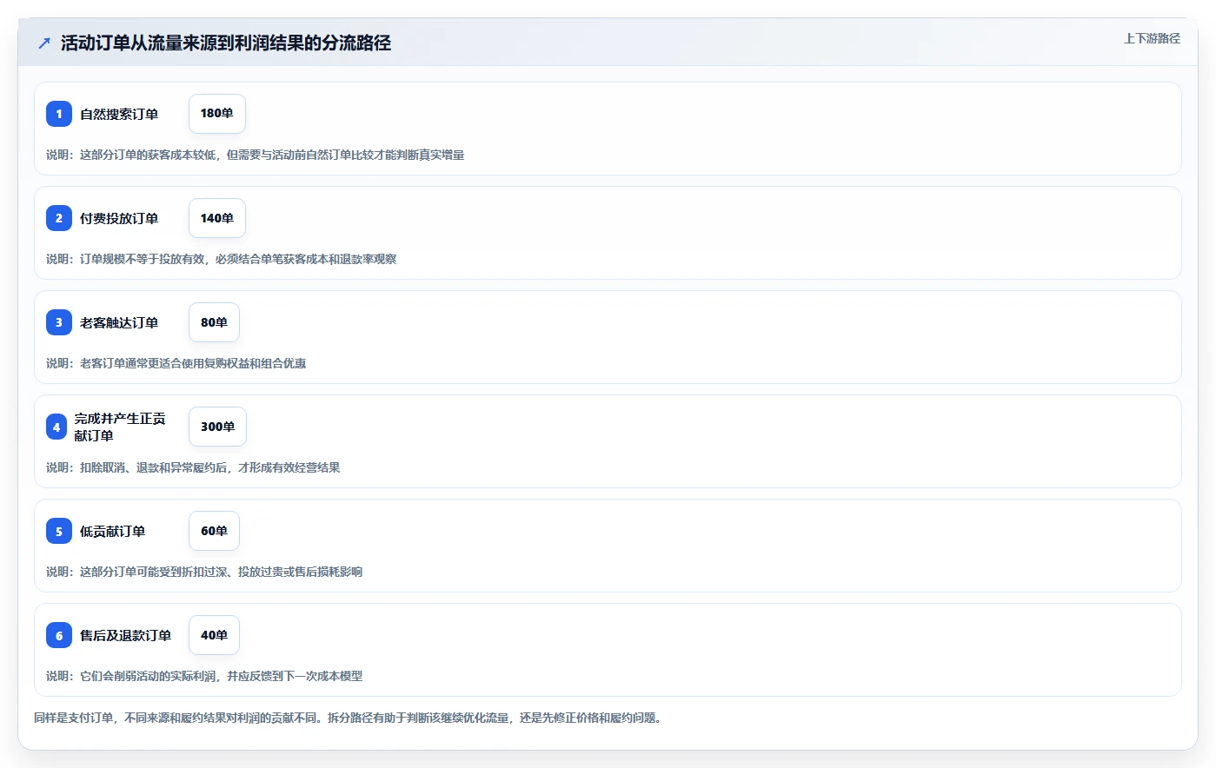Click the note about 复购权益和组合优惠

pos(176,363)
